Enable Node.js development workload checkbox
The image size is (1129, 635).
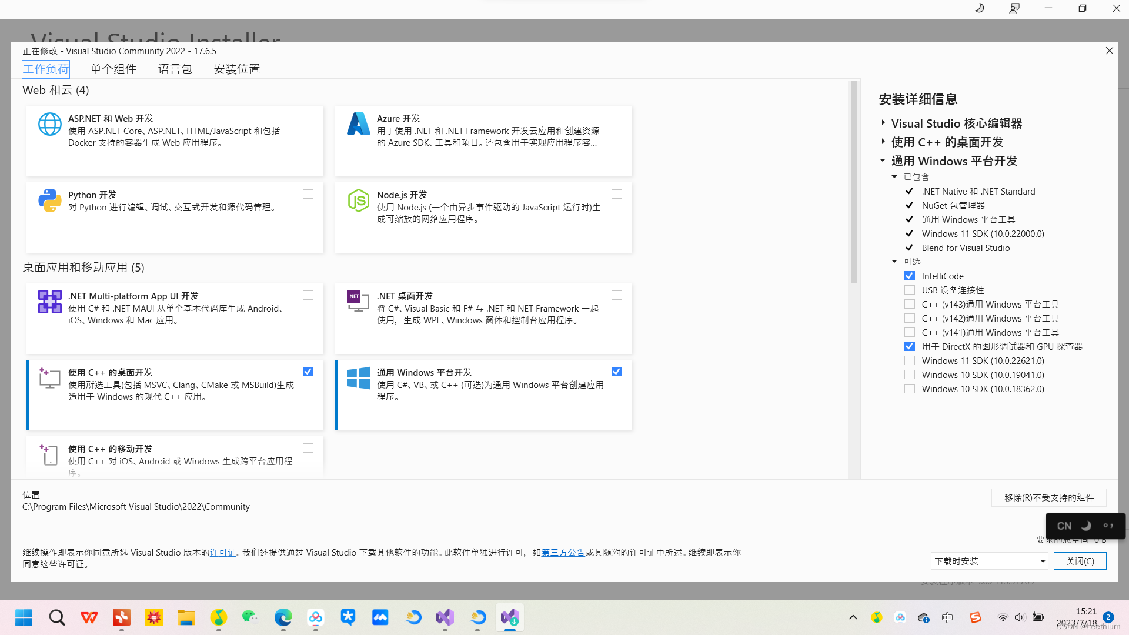pyautogui.click(x=617, y=194)
